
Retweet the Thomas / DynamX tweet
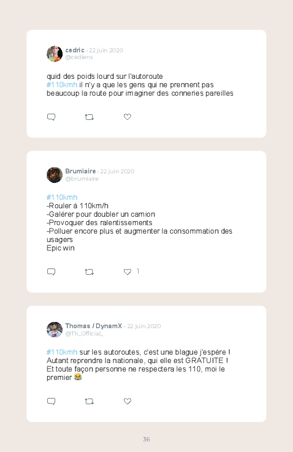pos(89,401)
